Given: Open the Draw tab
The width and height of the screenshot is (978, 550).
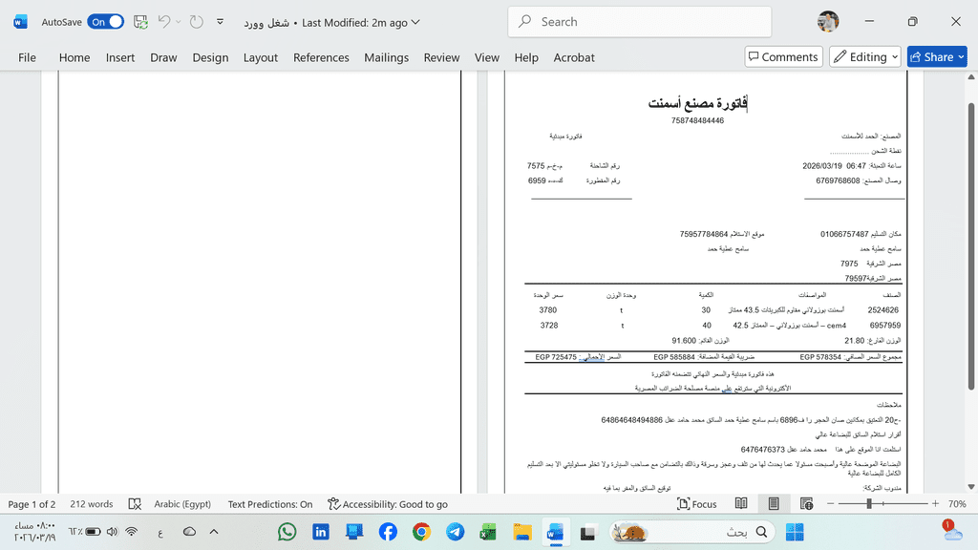Looking at the screenshot, I should [163, 57].
